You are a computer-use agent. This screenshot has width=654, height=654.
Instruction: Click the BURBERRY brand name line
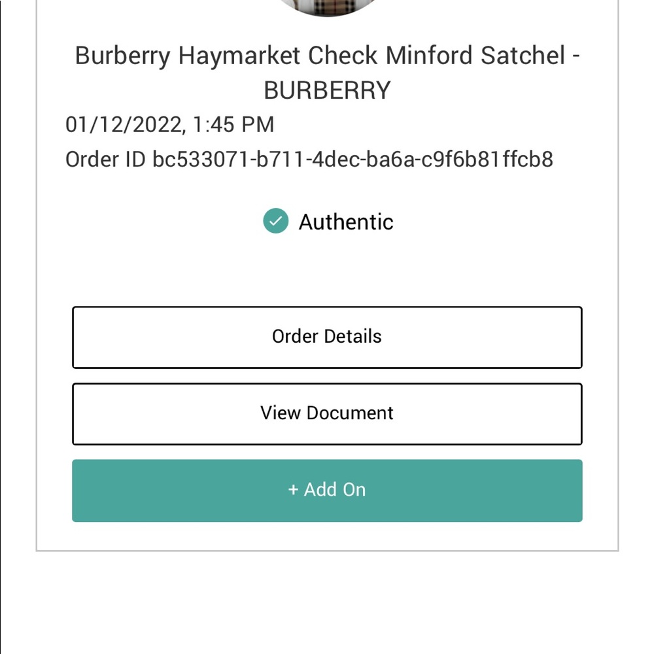[x=327, y=90]
